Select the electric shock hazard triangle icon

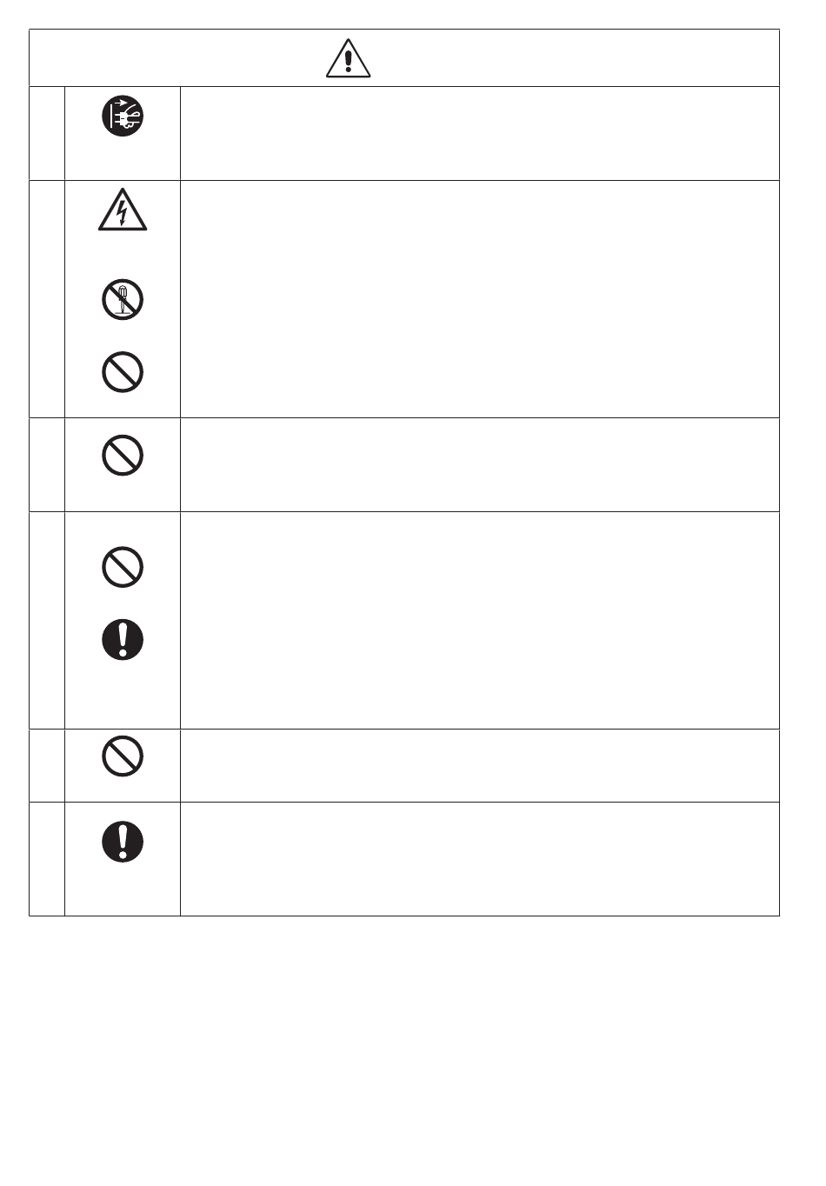(x=123, y=211)
